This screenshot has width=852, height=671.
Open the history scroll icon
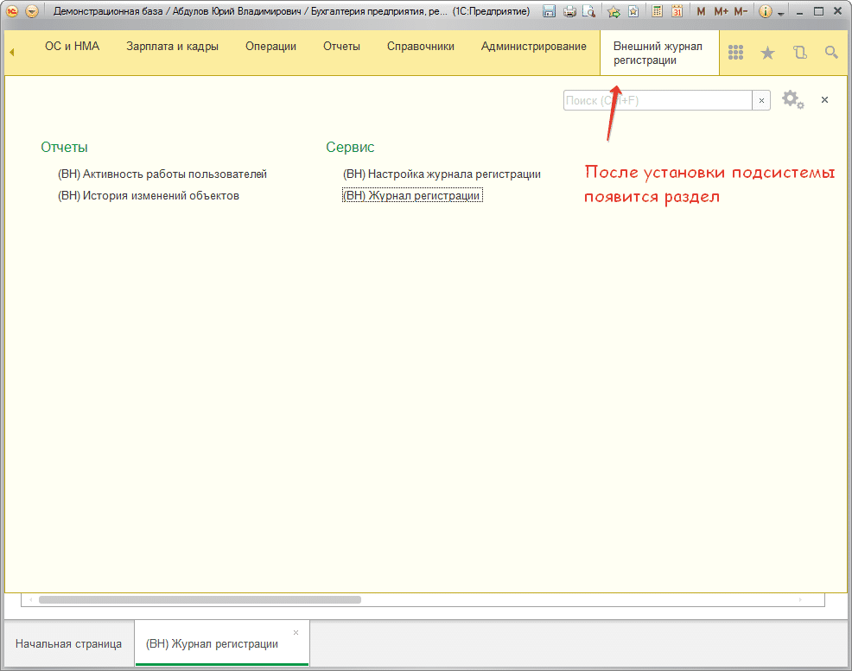[x=799, y=53]
